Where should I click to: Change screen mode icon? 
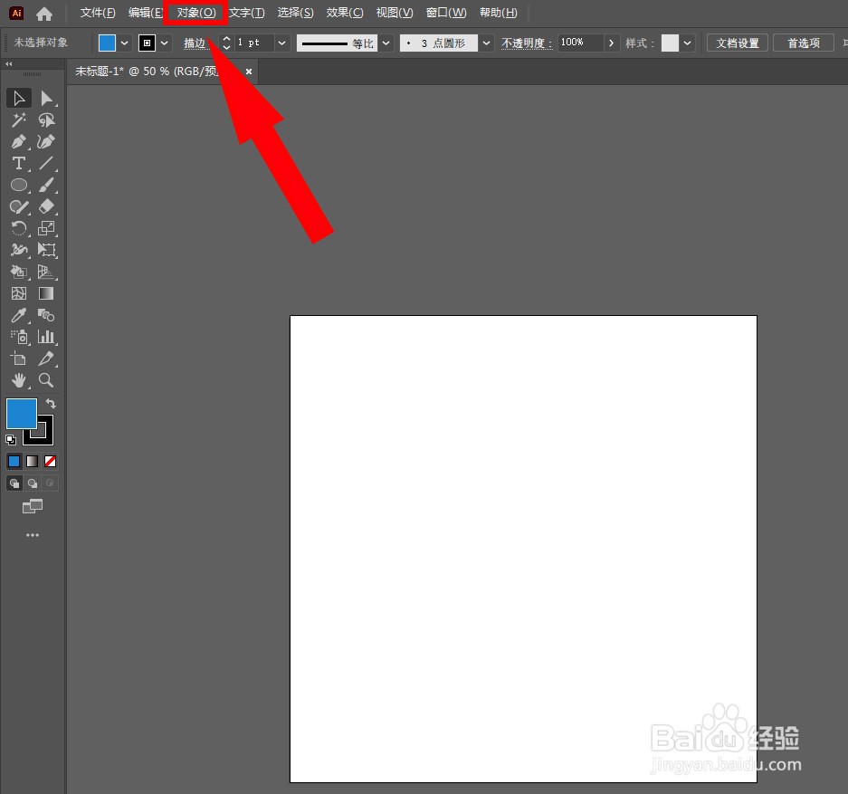tap(33, 506)
